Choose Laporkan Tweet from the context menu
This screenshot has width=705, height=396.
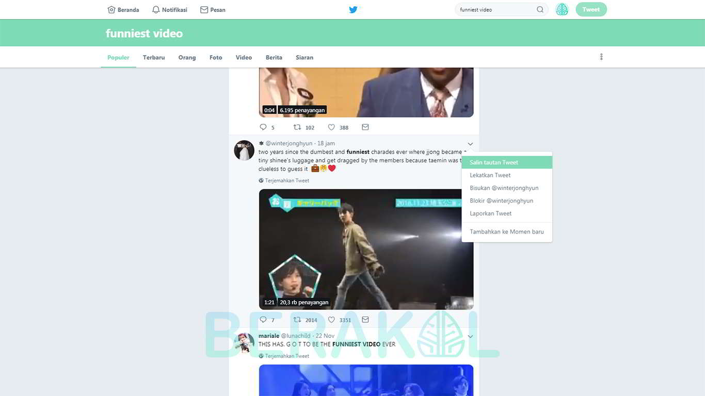[x=490, y=213]
